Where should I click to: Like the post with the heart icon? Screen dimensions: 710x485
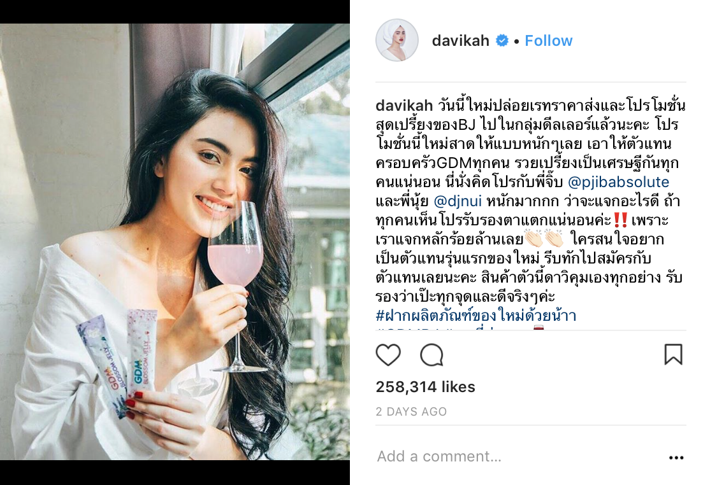(388, 355)
